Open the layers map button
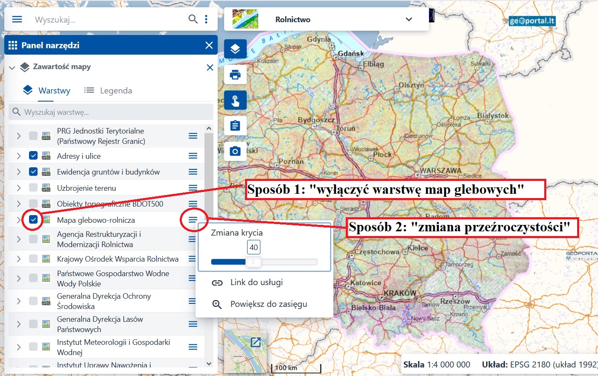The width and height of the screenshot is (598, 376). (235, 49)
